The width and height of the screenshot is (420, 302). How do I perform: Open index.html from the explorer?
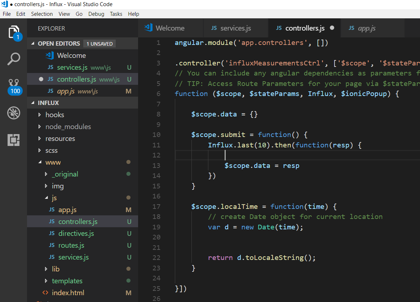coord(68,293)
